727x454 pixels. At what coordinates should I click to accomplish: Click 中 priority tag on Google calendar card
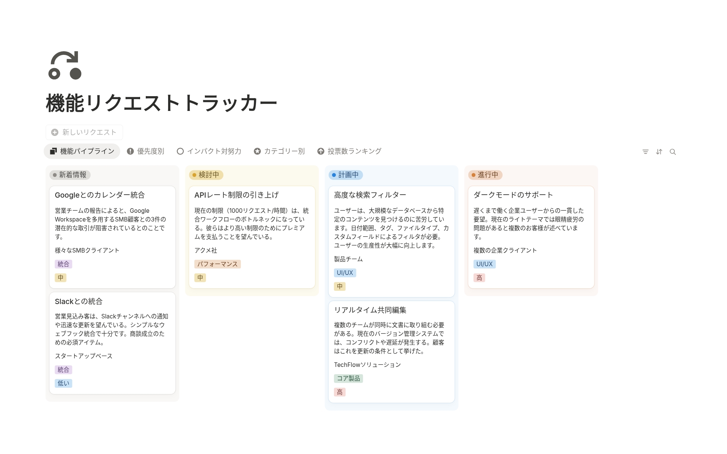(61, 278)
